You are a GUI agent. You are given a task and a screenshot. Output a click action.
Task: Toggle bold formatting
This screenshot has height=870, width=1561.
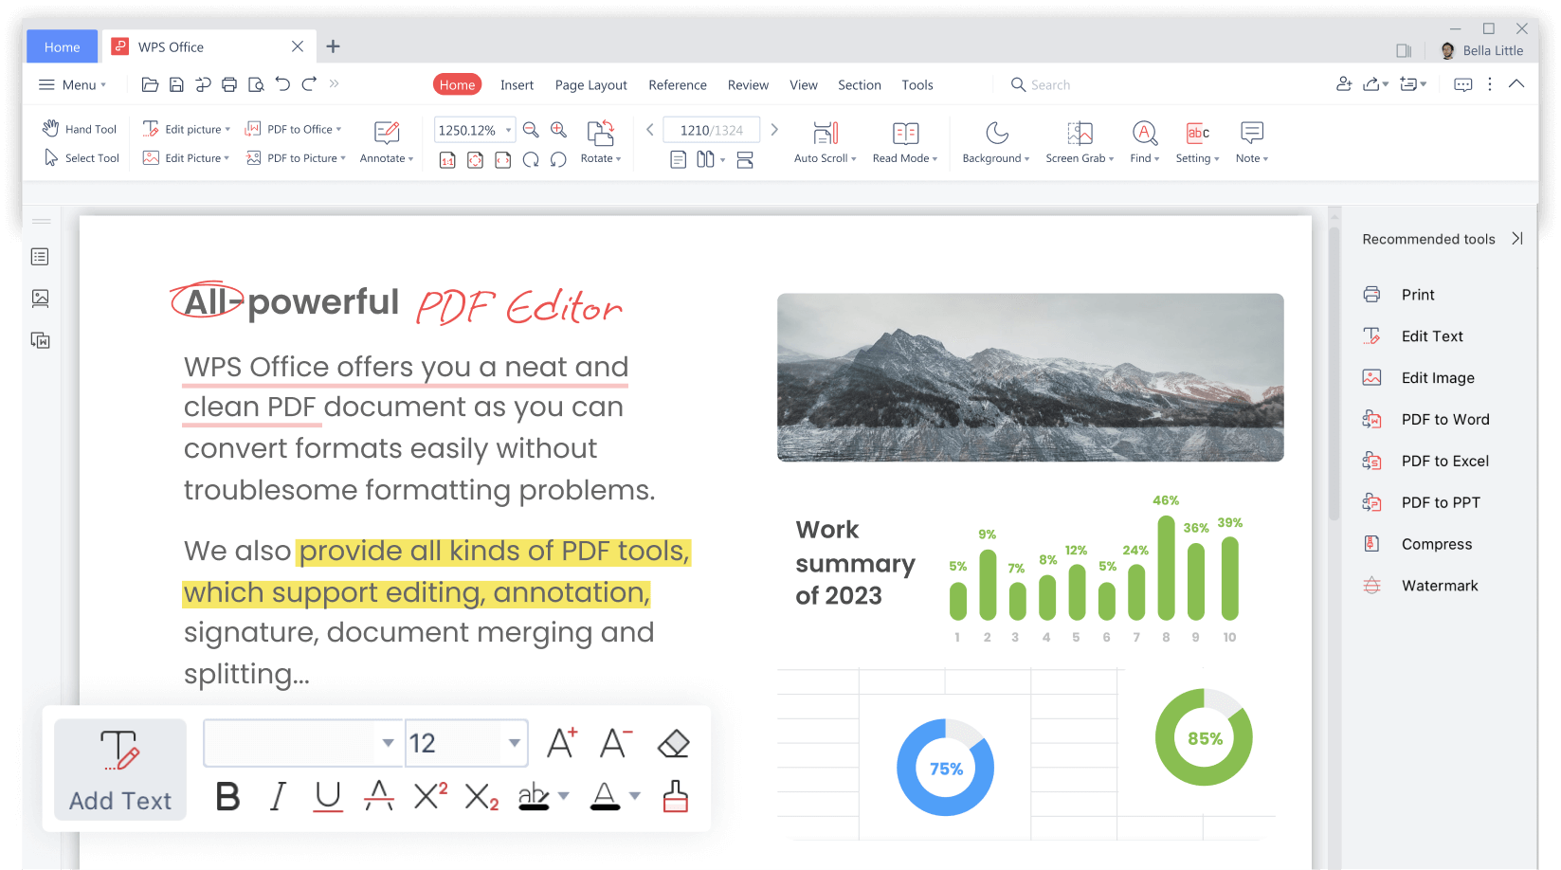pos(227,797)
